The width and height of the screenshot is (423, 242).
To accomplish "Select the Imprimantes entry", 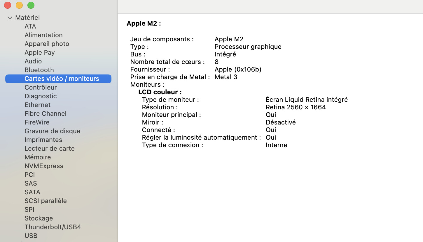I will [43, 140].
